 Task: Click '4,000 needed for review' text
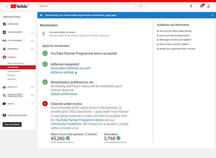[x=62, y=142]
